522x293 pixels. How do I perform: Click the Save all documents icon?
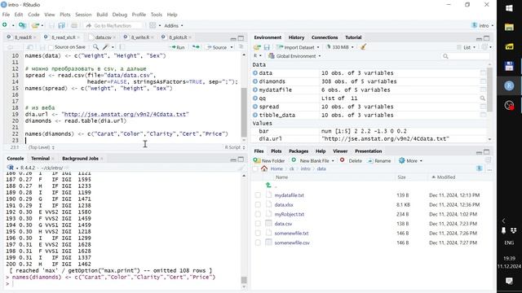(62, 25)
